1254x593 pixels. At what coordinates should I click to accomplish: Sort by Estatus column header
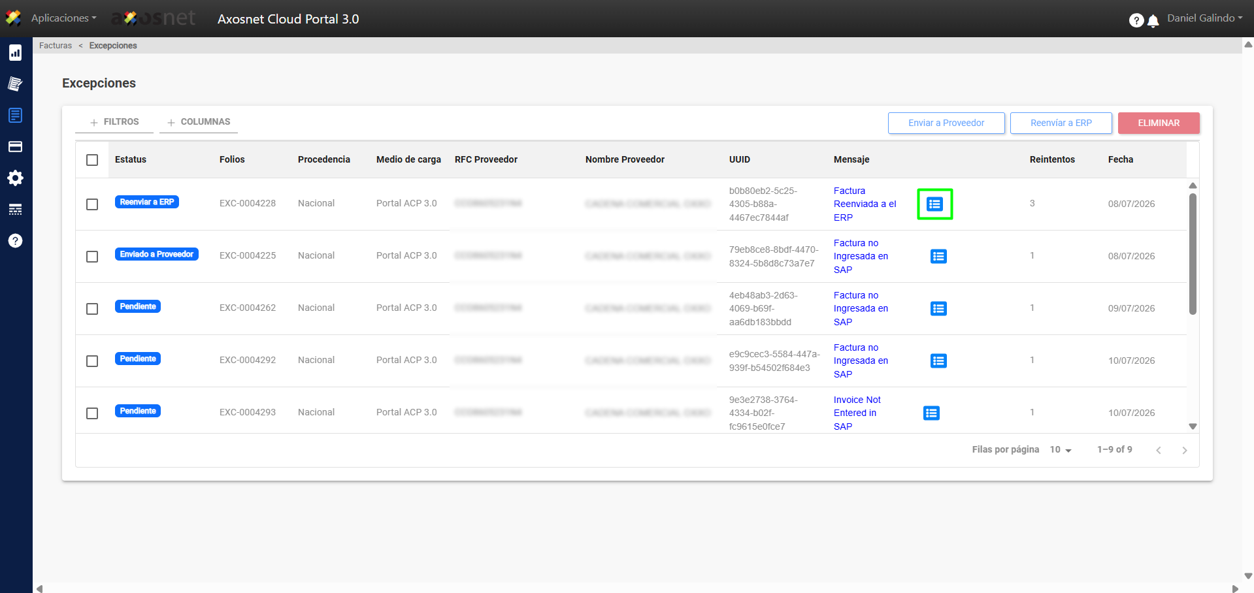click(x=131, y=159)
